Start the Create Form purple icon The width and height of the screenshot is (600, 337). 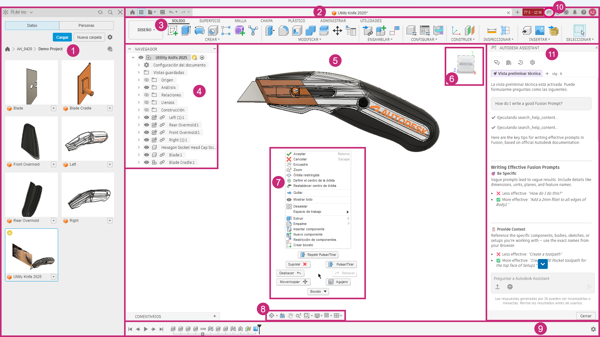[x=240, y=31]
